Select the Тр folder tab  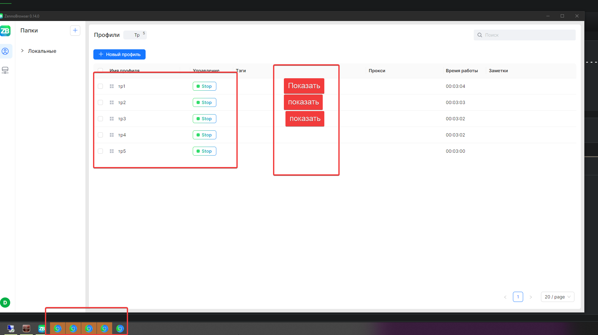tap(135, 35)
